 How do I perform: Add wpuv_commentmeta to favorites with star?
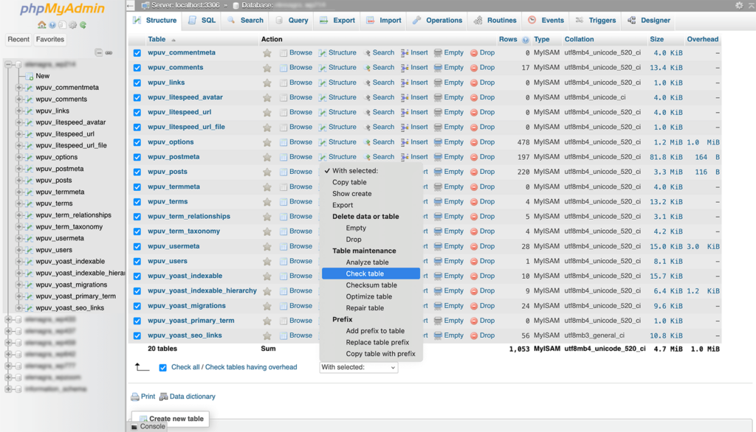tap(267, 53)
